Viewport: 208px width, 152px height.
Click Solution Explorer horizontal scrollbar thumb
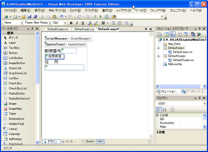pos(180,86)
